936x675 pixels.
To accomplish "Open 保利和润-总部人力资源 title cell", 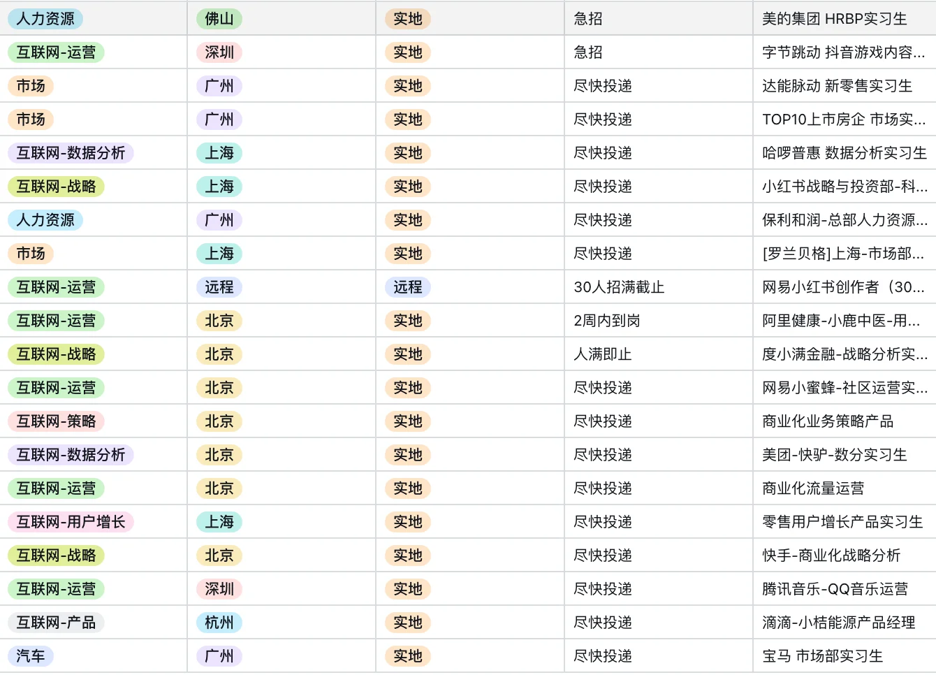I will coord(844,220).
